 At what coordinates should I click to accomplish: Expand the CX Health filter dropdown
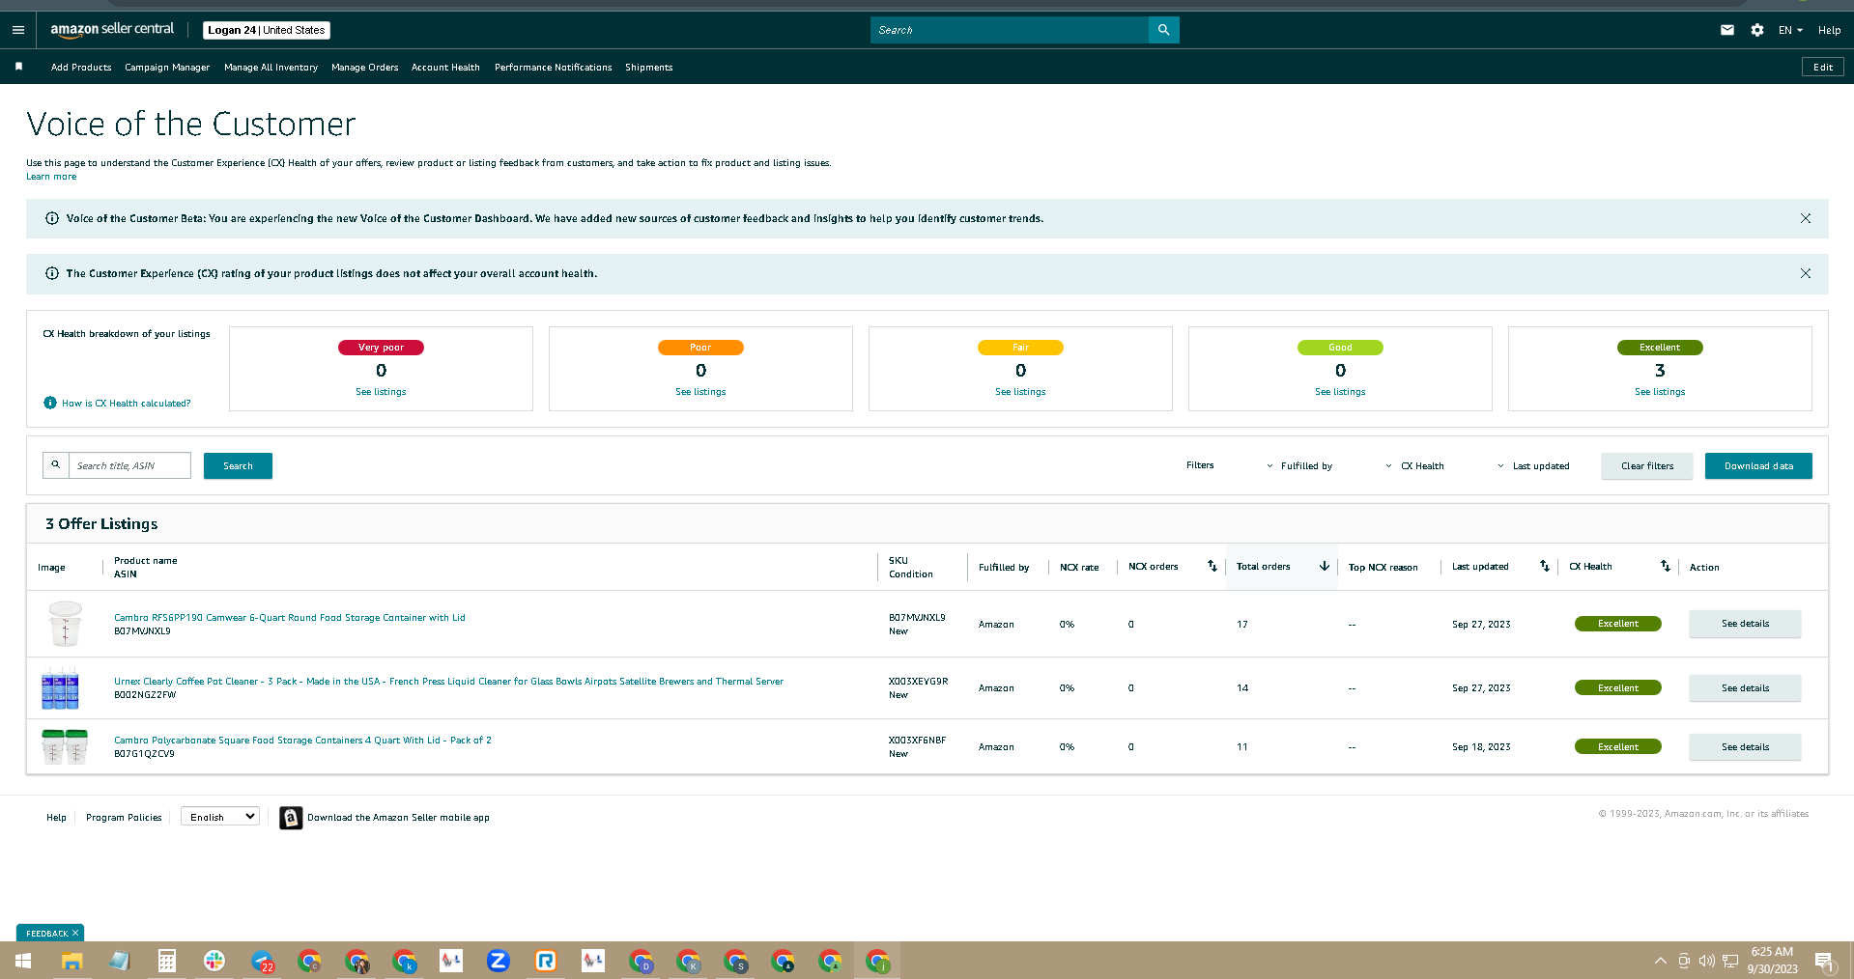tap(1415, 466)
